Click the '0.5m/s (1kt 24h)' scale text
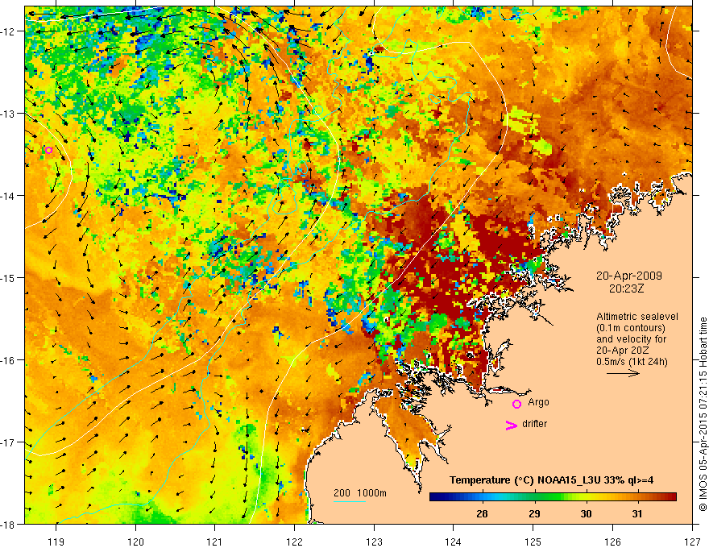Image resolution: width=709 pixels, height=548 pixels. (x=632, y=362)
